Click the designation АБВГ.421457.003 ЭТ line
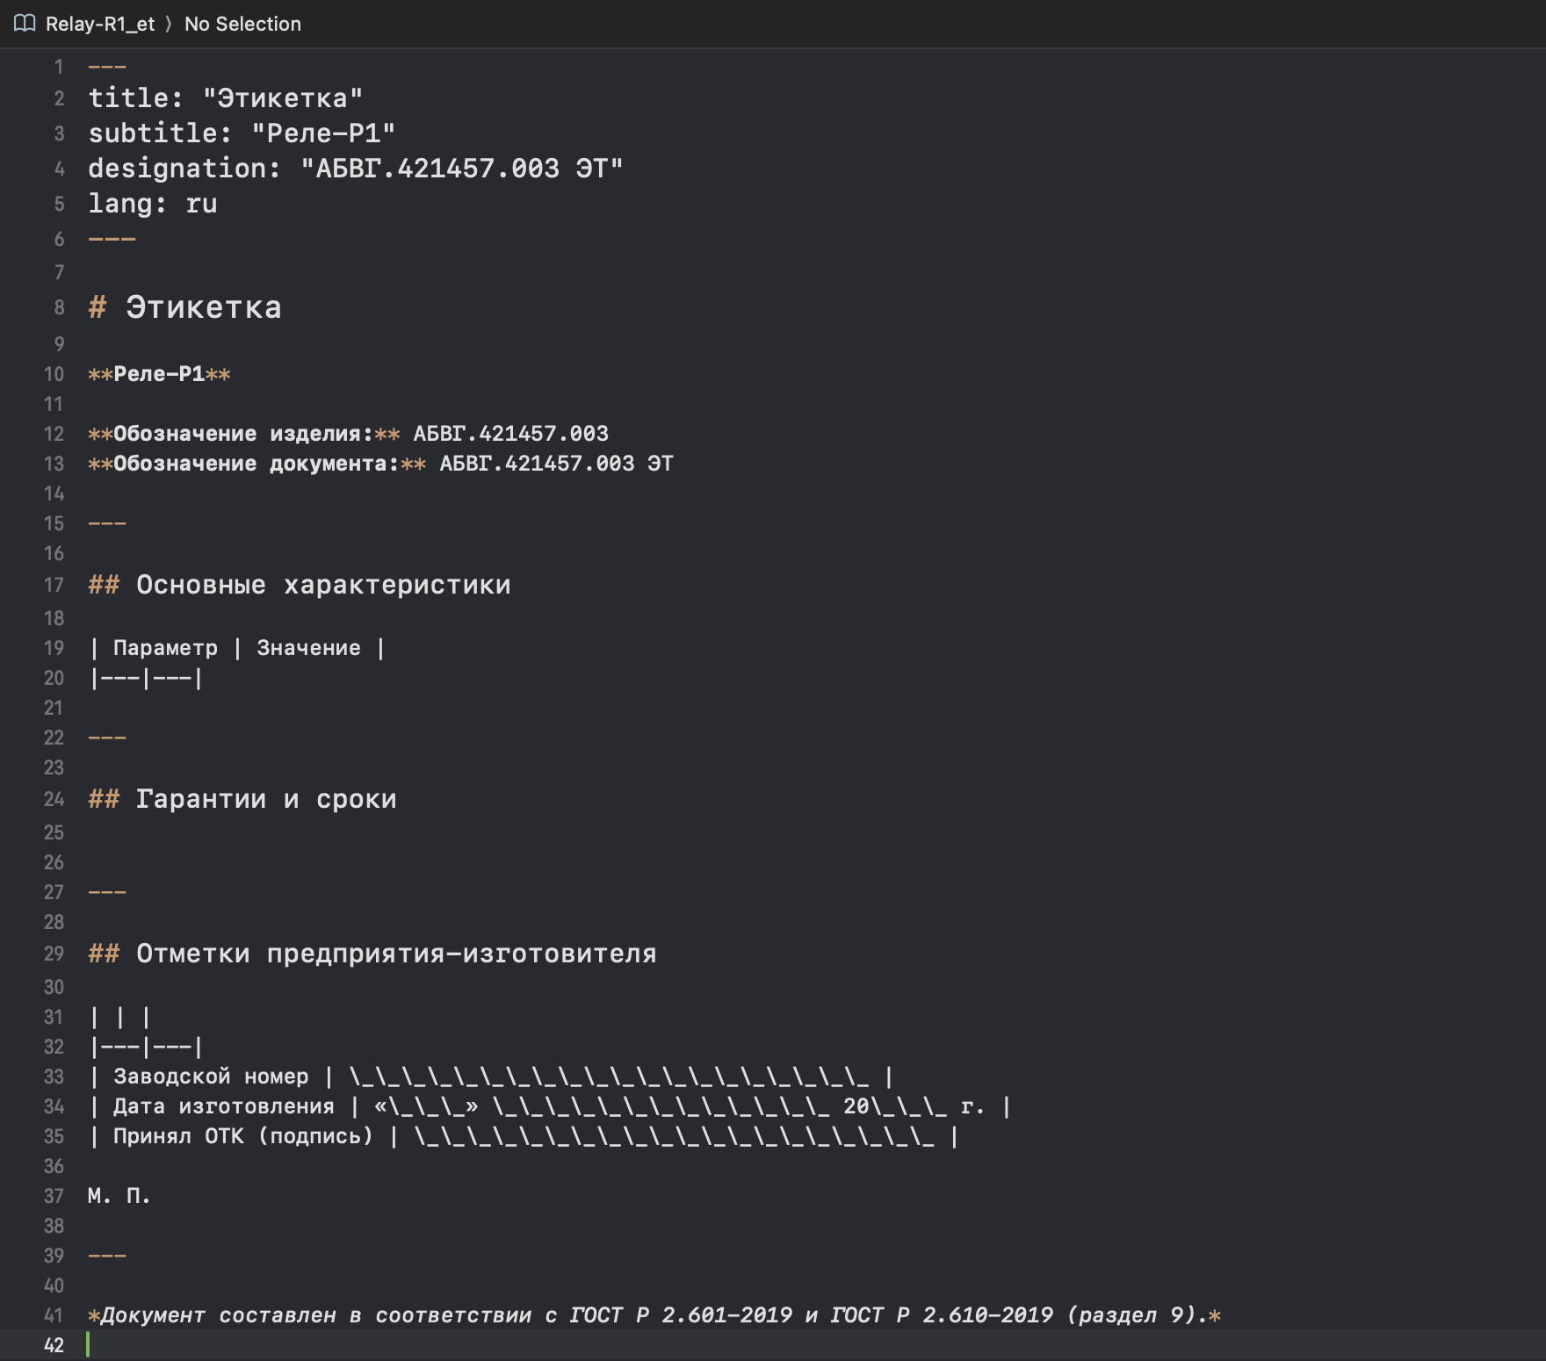This screenshot has width=1546, height=1361. (356, 169)
